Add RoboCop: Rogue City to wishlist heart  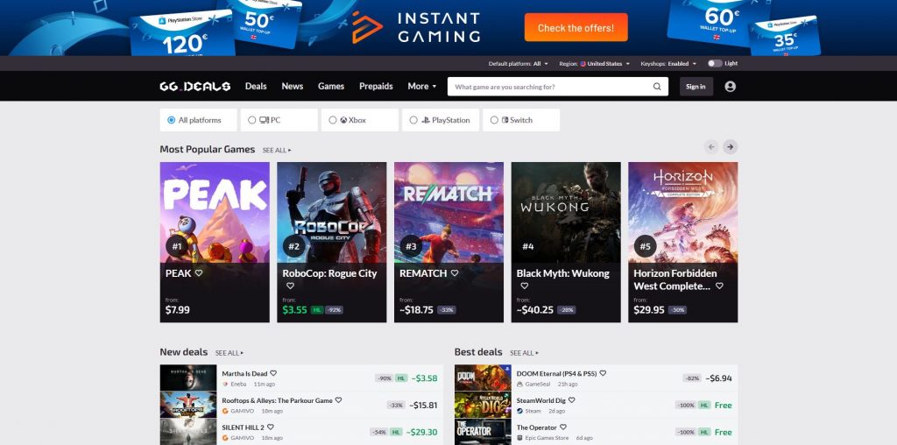(x=290, y=286)
